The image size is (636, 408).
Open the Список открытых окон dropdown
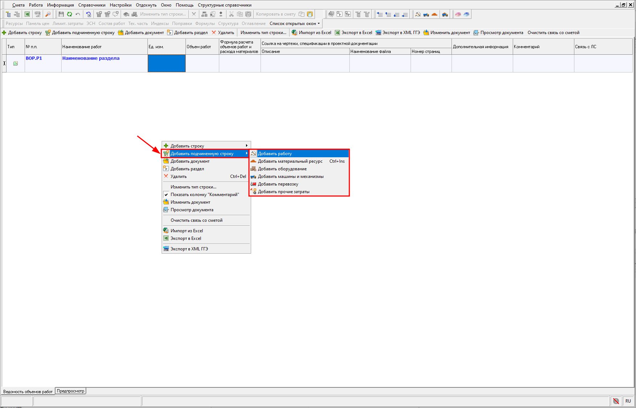(295, 24)
